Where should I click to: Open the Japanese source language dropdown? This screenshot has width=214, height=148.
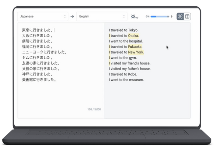click(x=43, y=16)
